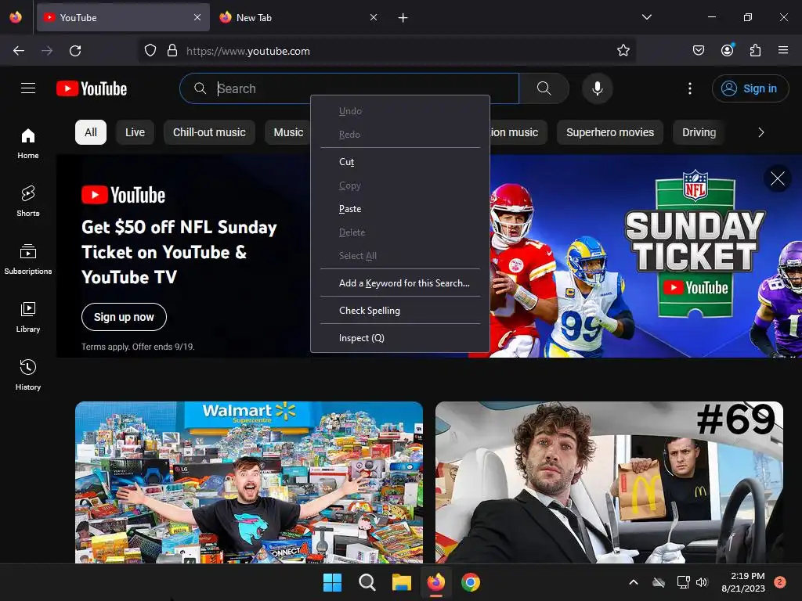Open File Explorer from taskbar

[x=402, y=582]
